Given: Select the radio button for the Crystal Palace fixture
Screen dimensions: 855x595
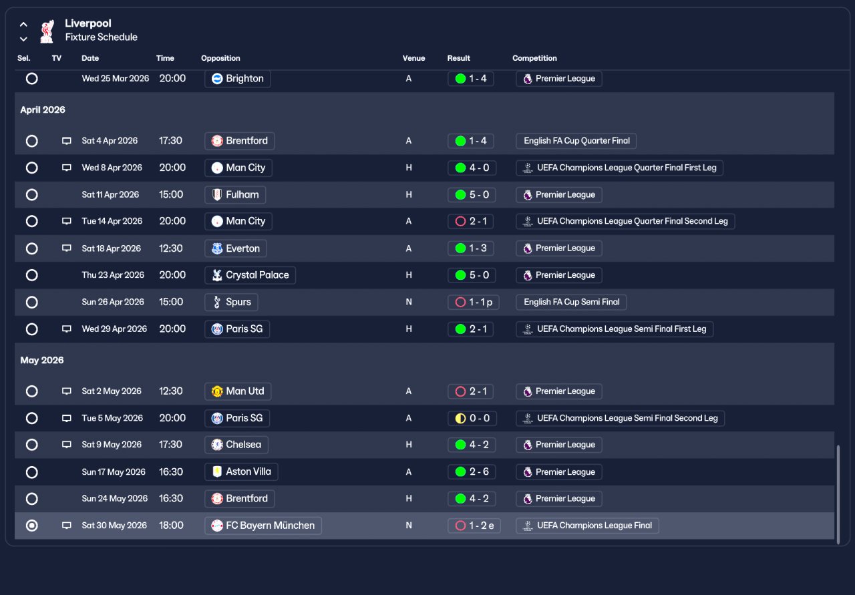Looking at the screenshot, I should tap(31, 275).
